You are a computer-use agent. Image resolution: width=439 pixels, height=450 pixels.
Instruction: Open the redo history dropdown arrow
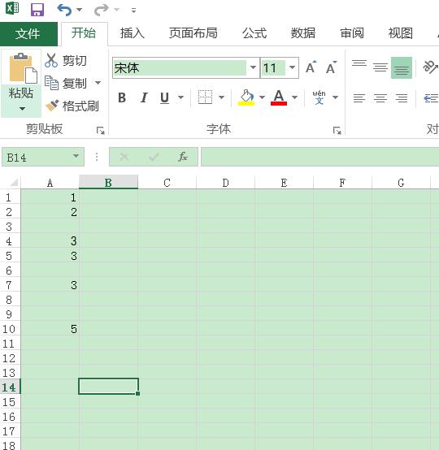pyautogui.click(x=117, y=10)
